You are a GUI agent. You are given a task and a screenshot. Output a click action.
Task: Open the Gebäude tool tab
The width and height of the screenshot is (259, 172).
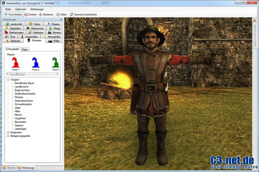[13, 41]
